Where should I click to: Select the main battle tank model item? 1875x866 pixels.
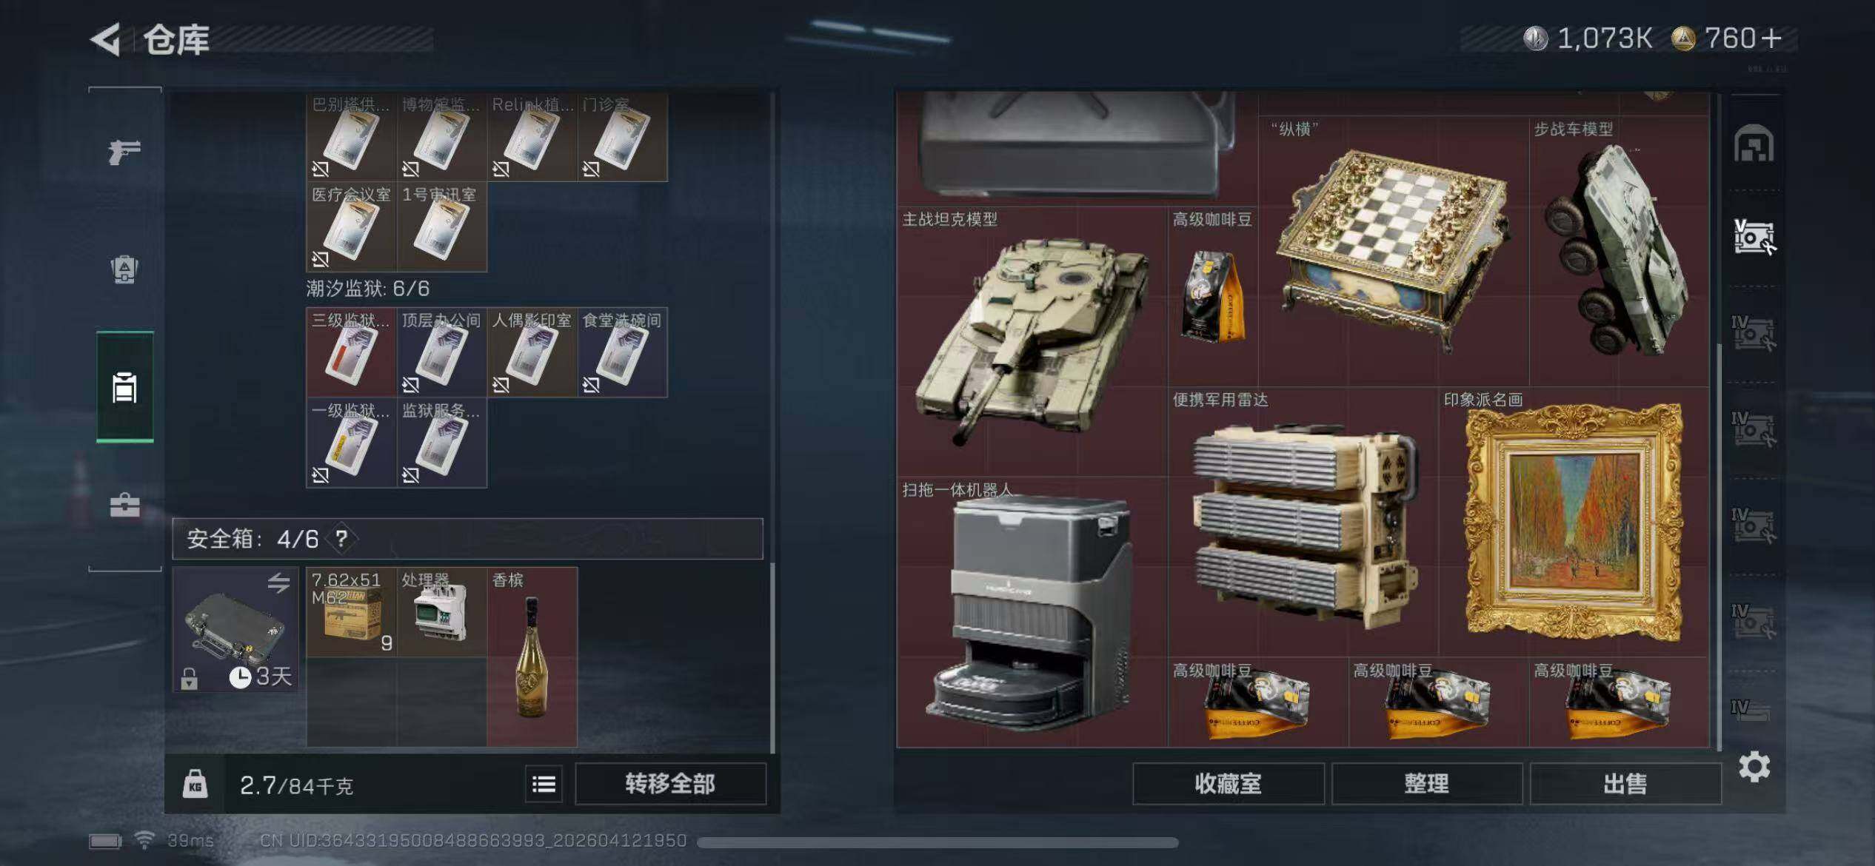pos(1032,341)
